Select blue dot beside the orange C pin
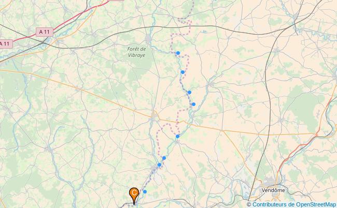Screen dimensions: 337x208 point(145,191)
